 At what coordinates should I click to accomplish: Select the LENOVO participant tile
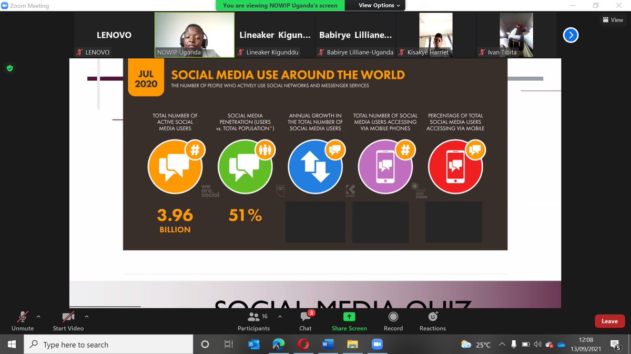pos(114,35)
